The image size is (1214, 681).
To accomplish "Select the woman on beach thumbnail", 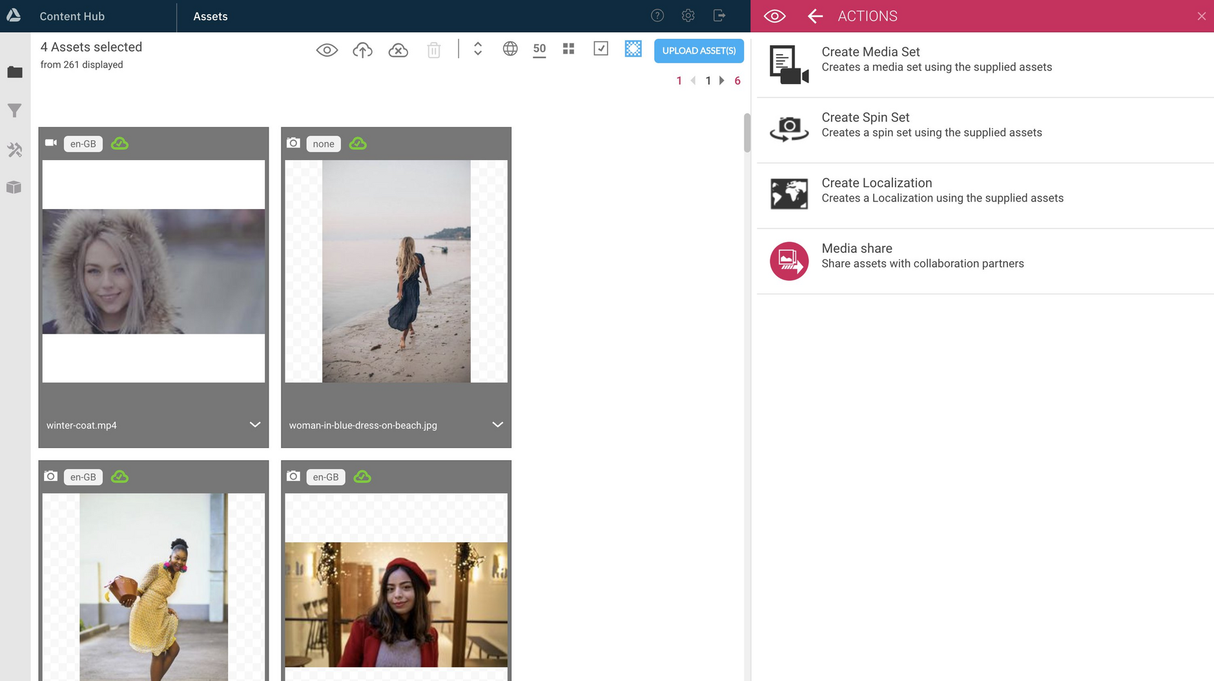I will tap(396, 271).
